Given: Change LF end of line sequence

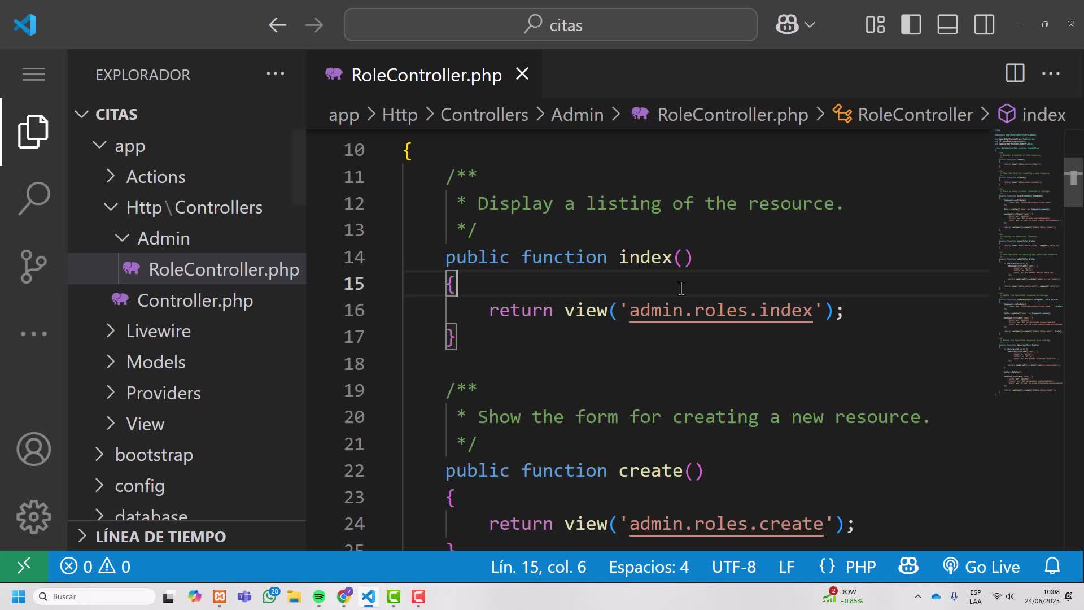Looking at the screenshot, I should click(786, 567).
